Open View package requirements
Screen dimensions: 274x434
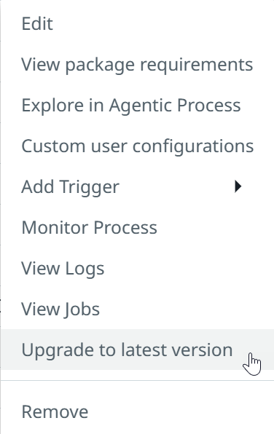coord(137,64)
